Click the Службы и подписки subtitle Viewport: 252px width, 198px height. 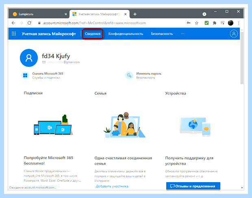(x=46, y=78)
